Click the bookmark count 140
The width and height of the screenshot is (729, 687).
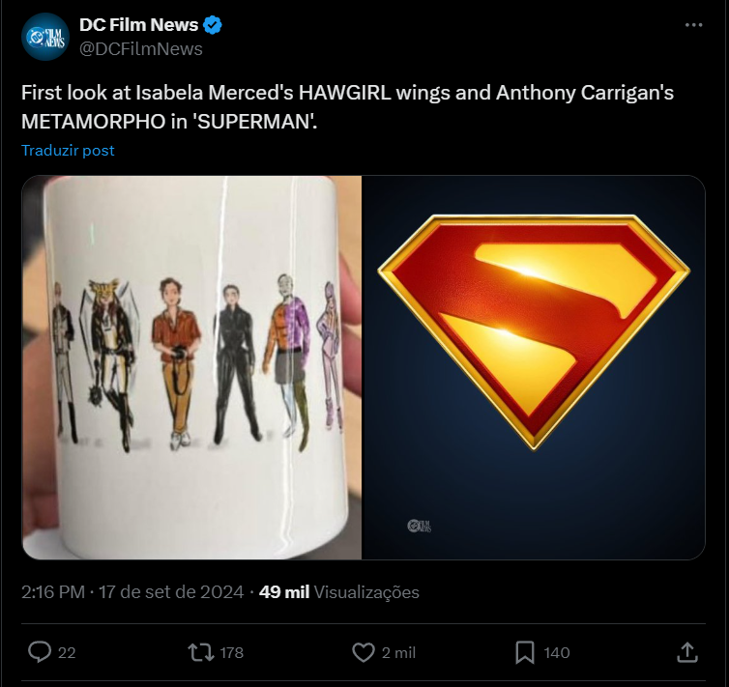[x=557, y=653]
